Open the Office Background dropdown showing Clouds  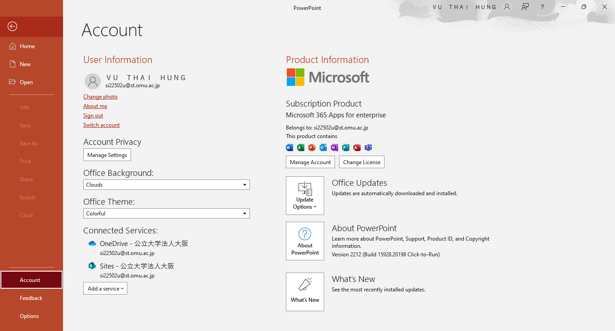167,185
